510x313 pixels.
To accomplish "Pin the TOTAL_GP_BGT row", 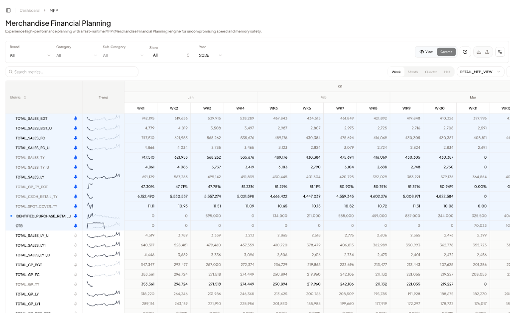I will (x=76, y=265).
